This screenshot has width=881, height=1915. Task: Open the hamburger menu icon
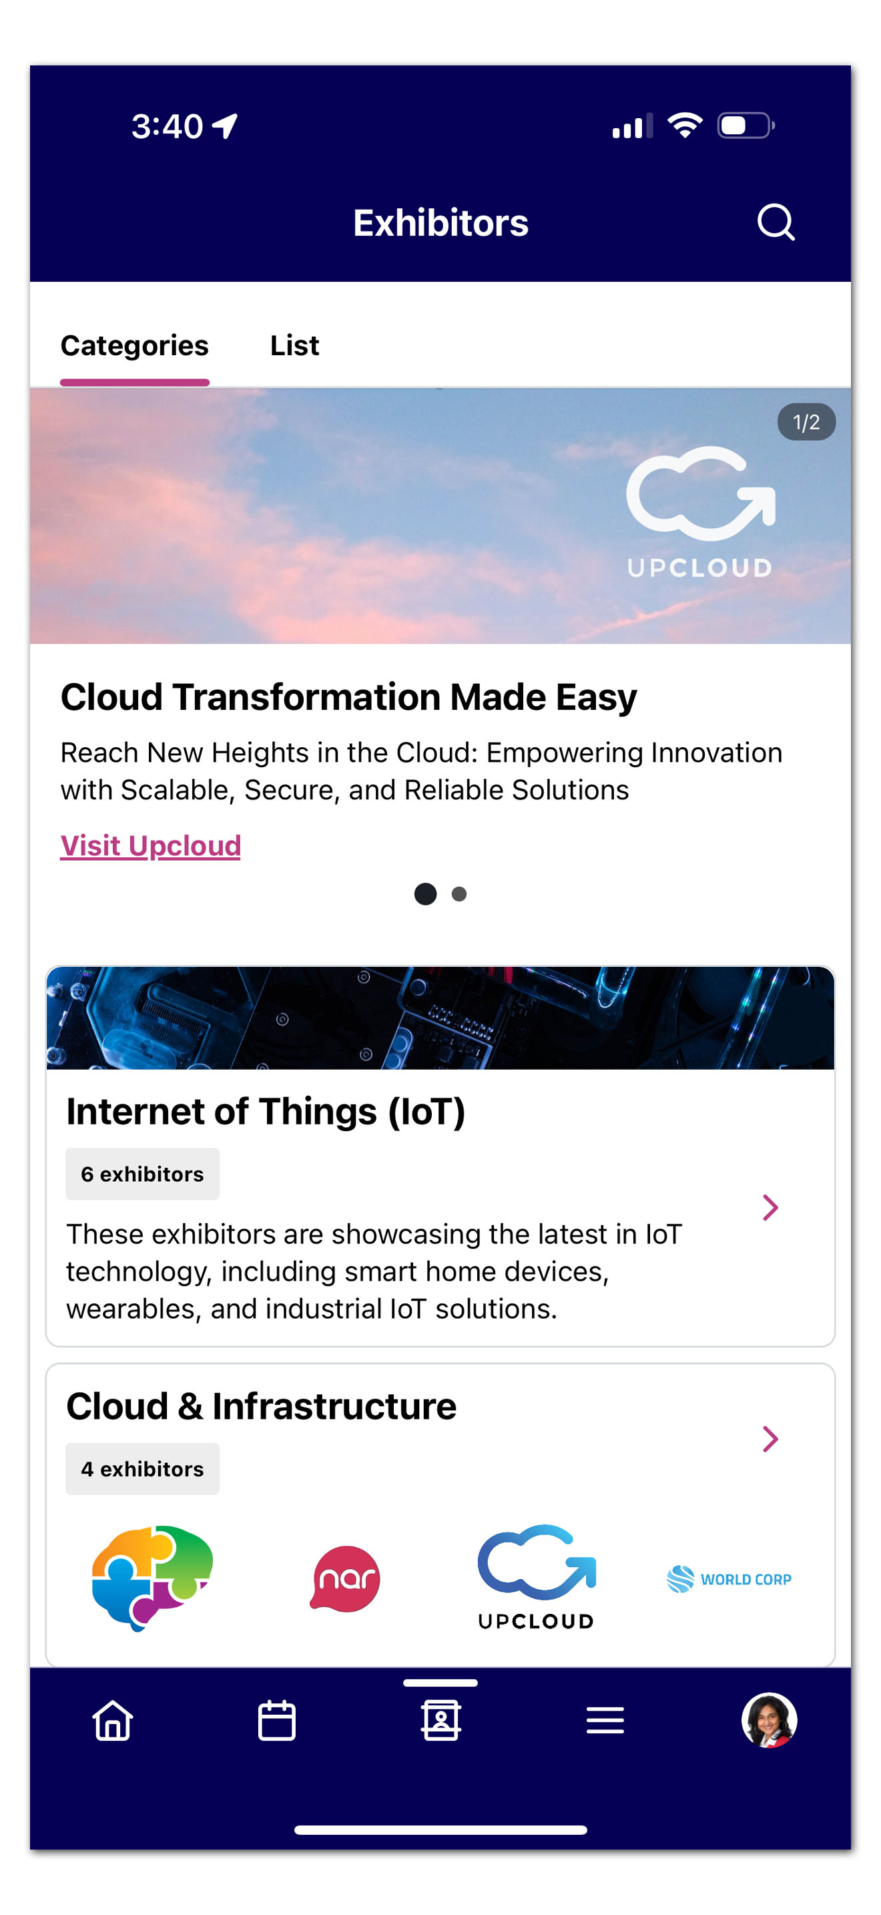(x=605, y=1720)
